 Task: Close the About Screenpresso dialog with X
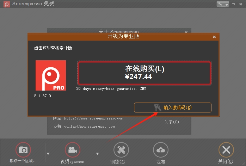(186, 32)
